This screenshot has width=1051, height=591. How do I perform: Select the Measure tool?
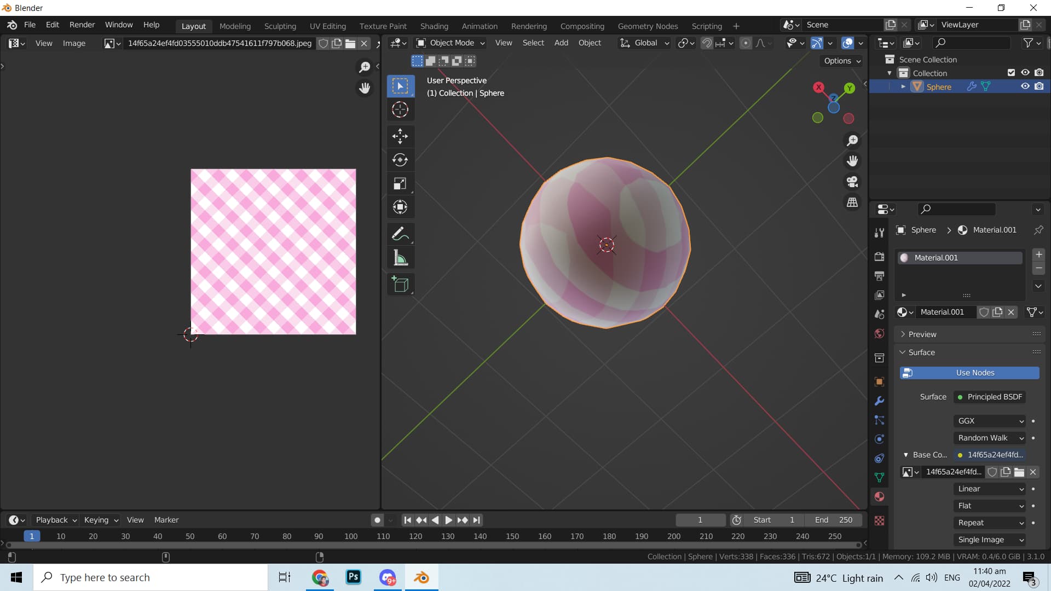pyautogui.click(x=400, y=258)
